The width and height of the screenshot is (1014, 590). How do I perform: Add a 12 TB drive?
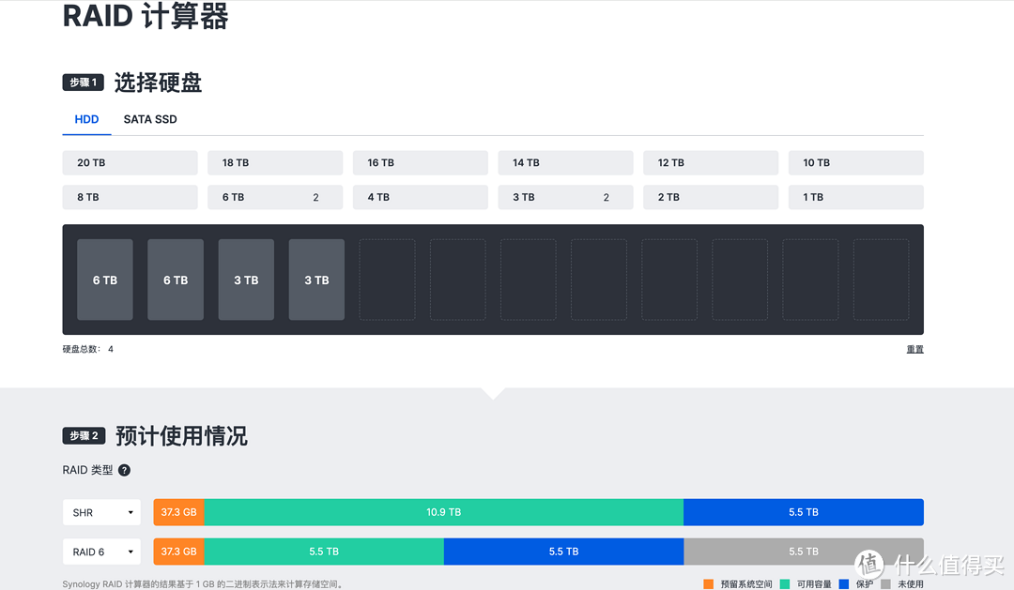pyautogui.click(x=711, y=162)
